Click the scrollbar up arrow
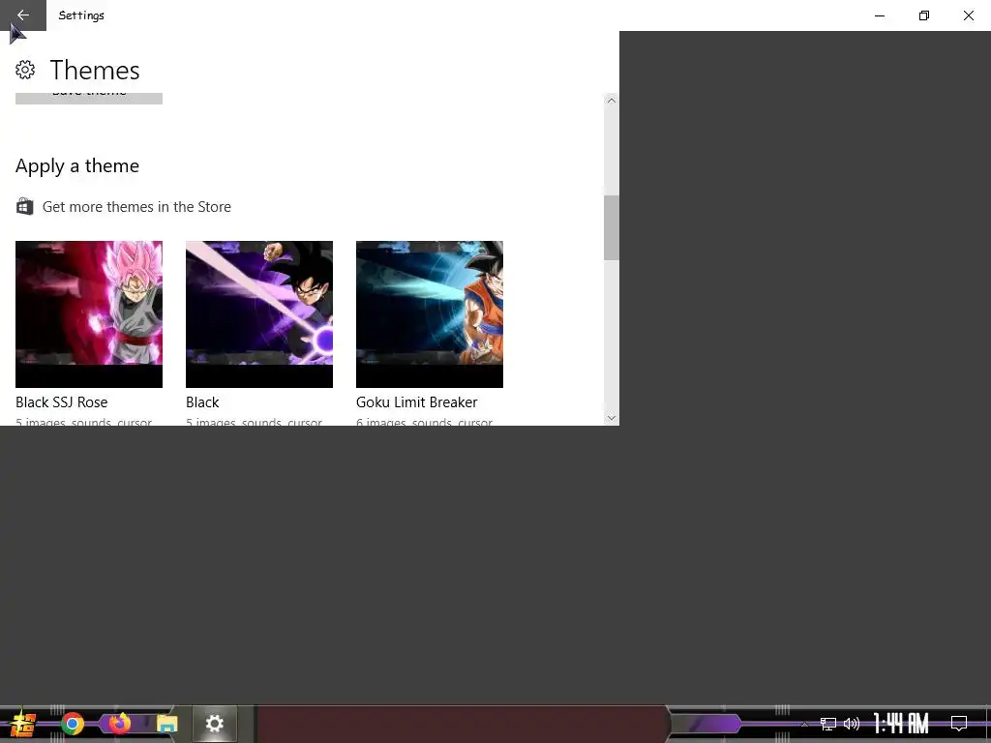The width and height of the screenshot is (991, 743). click(x=612, y=101)
